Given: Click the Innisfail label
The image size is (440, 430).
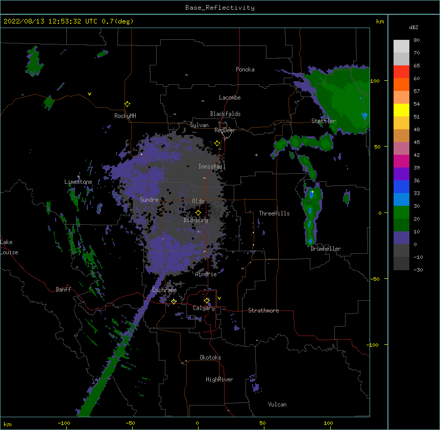Looking at the screenshot, I should pos(212,166).
